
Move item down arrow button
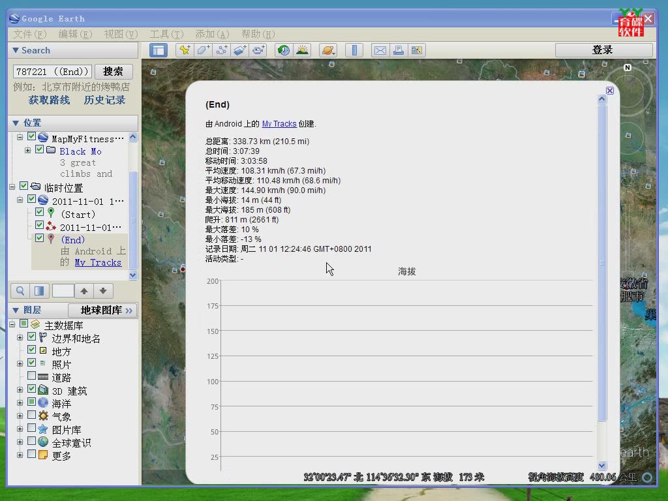[103, 291]
